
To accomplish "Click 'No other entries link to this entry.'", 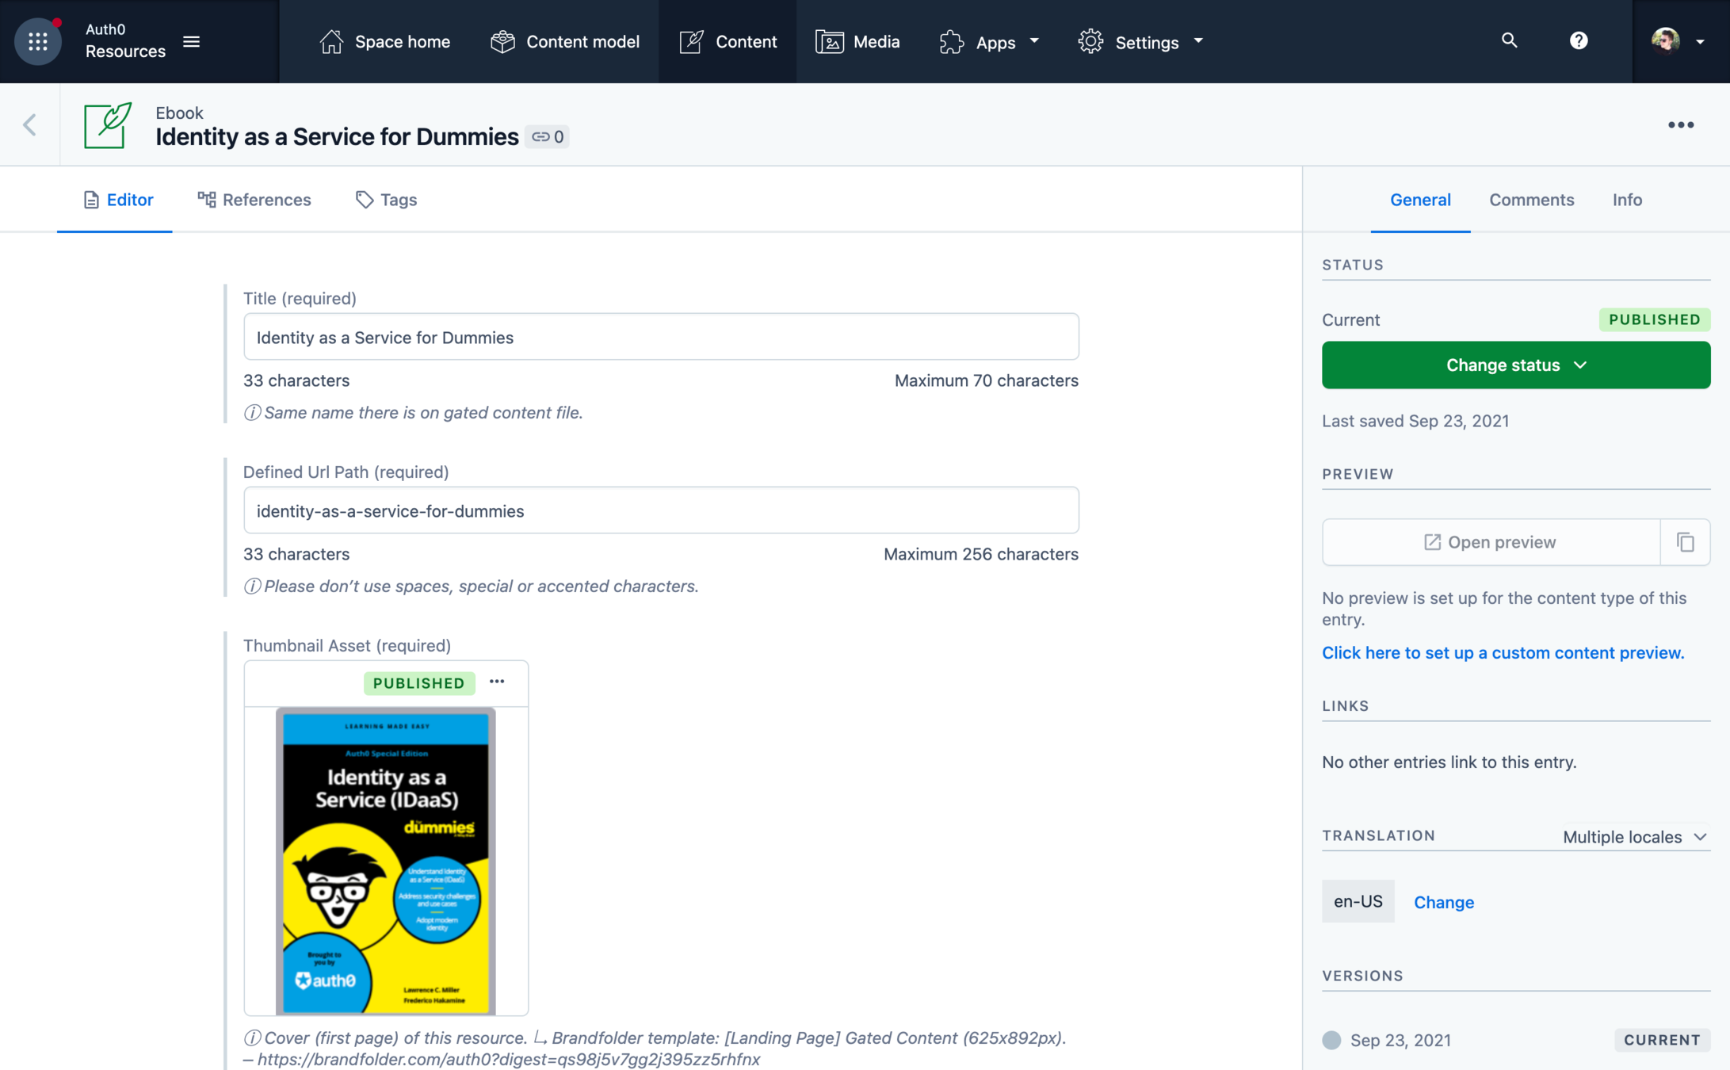I will (x=1449, y=762).
